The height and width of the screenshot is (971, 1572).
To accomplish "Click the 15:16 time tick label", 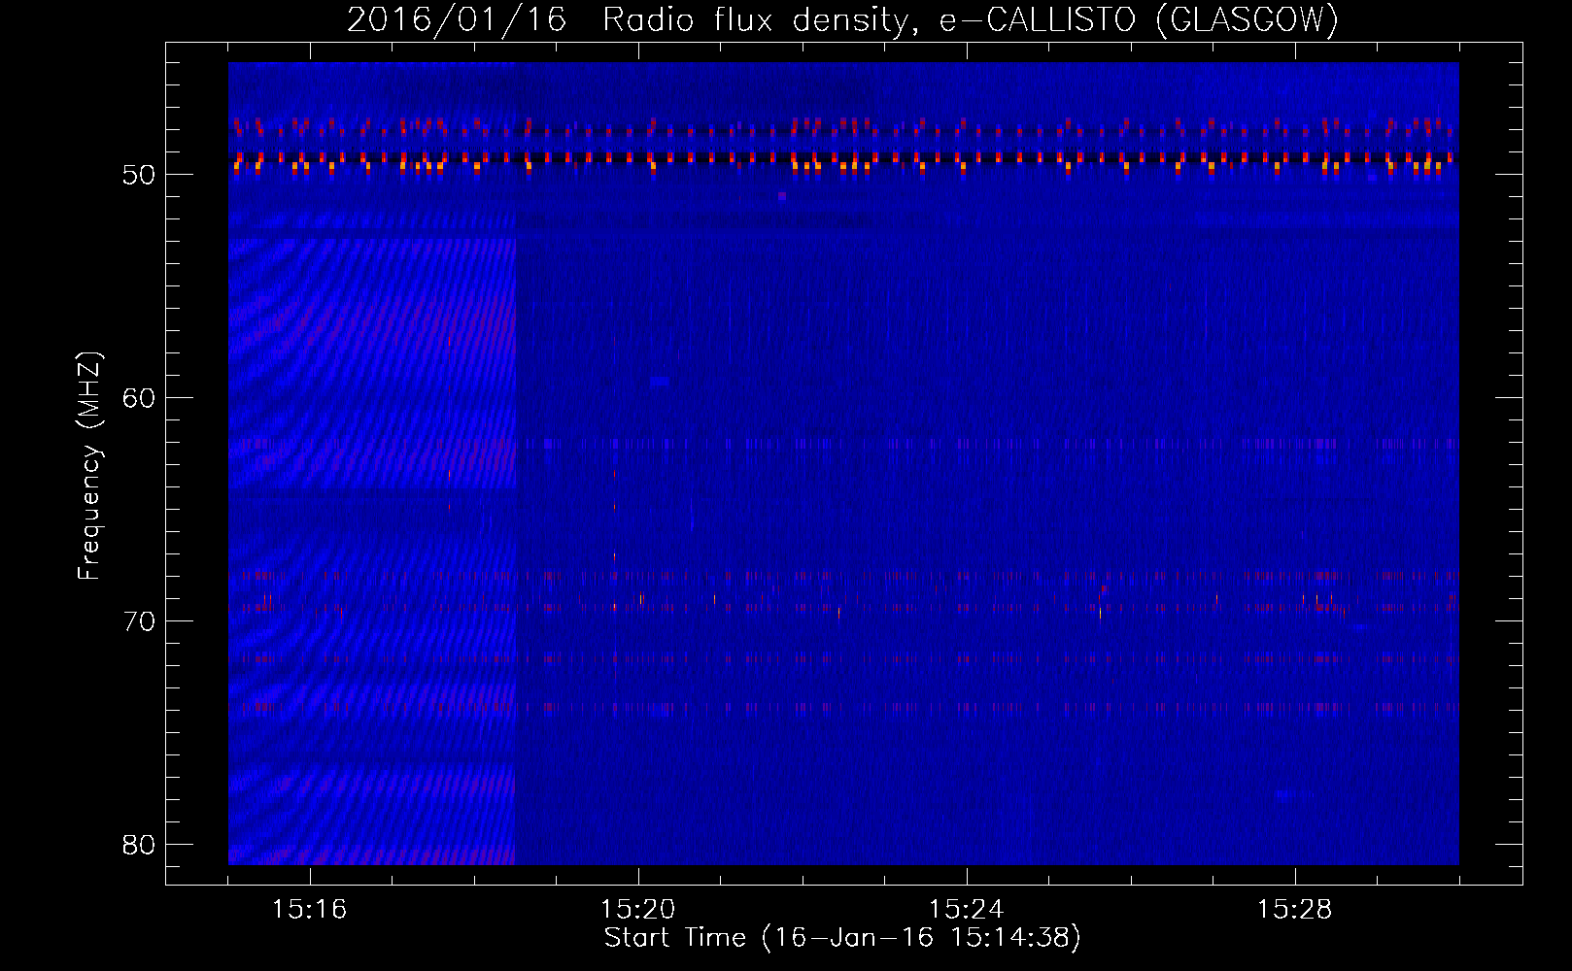I will [x=310, y=910].
